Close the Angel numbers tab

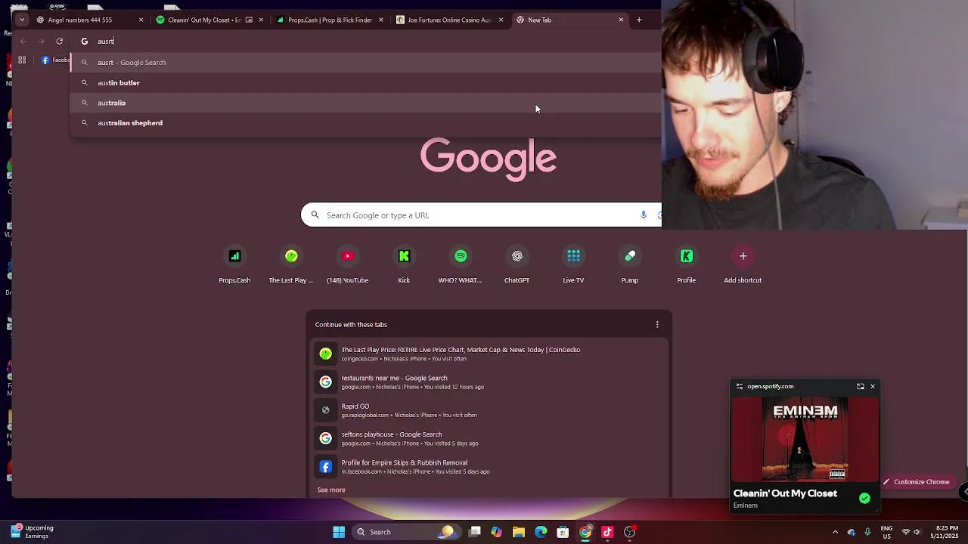coord(141,20)
